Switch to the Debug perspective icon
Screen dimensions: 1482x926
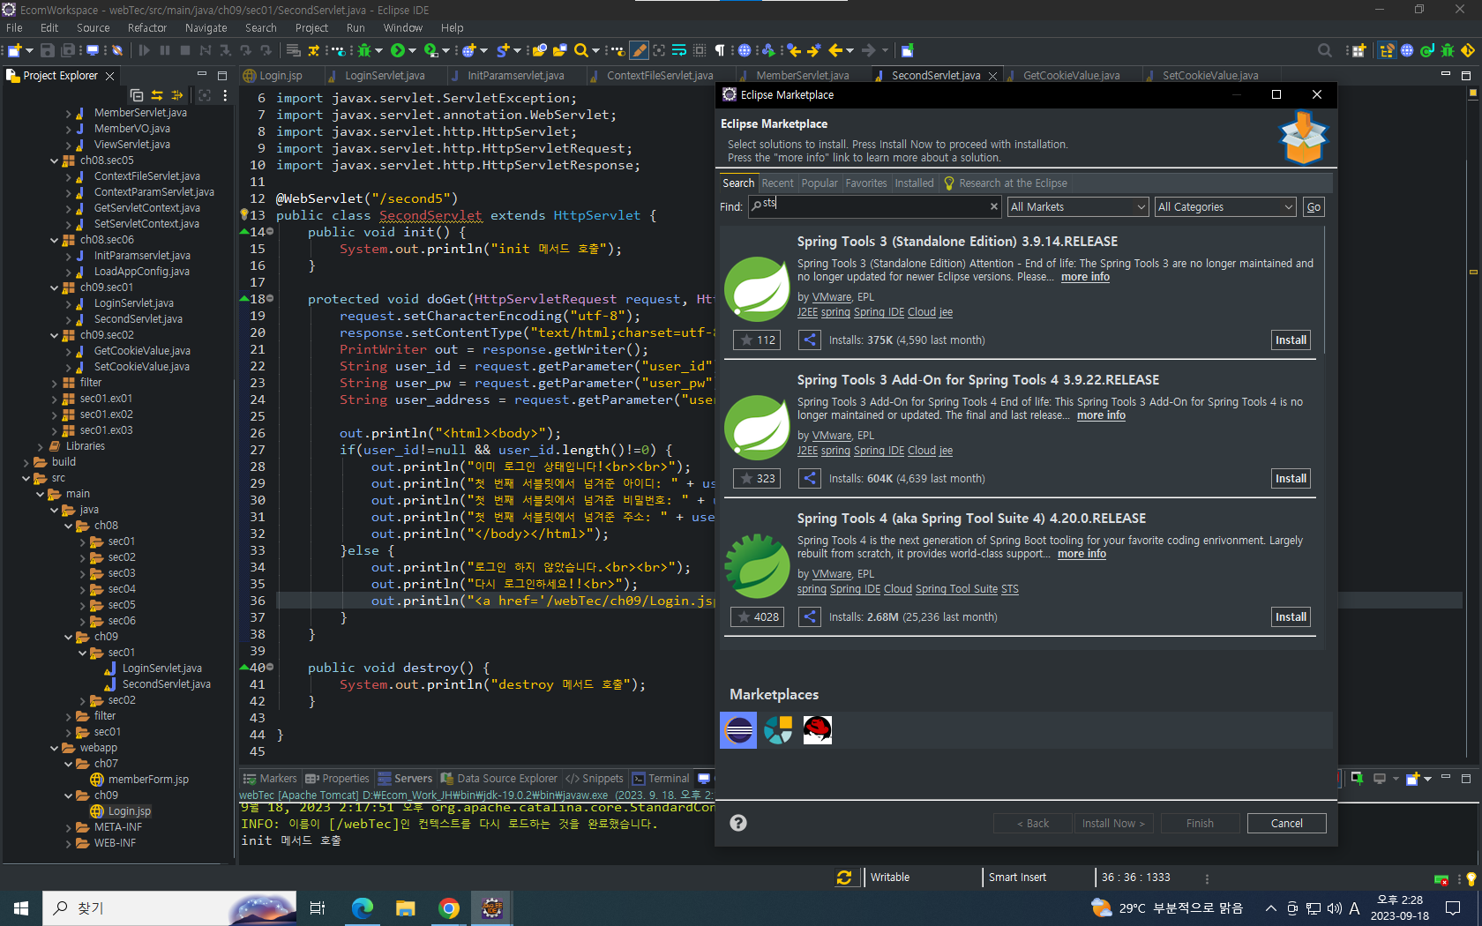click(x=1448, y=50)
